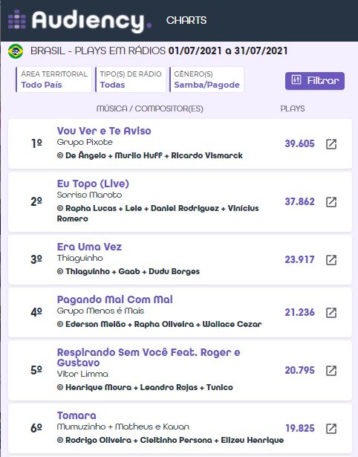This screenshot has width=358, height=457.
Task: Open the Tipo(s) de Rádio filter
Action: point(131,80)
